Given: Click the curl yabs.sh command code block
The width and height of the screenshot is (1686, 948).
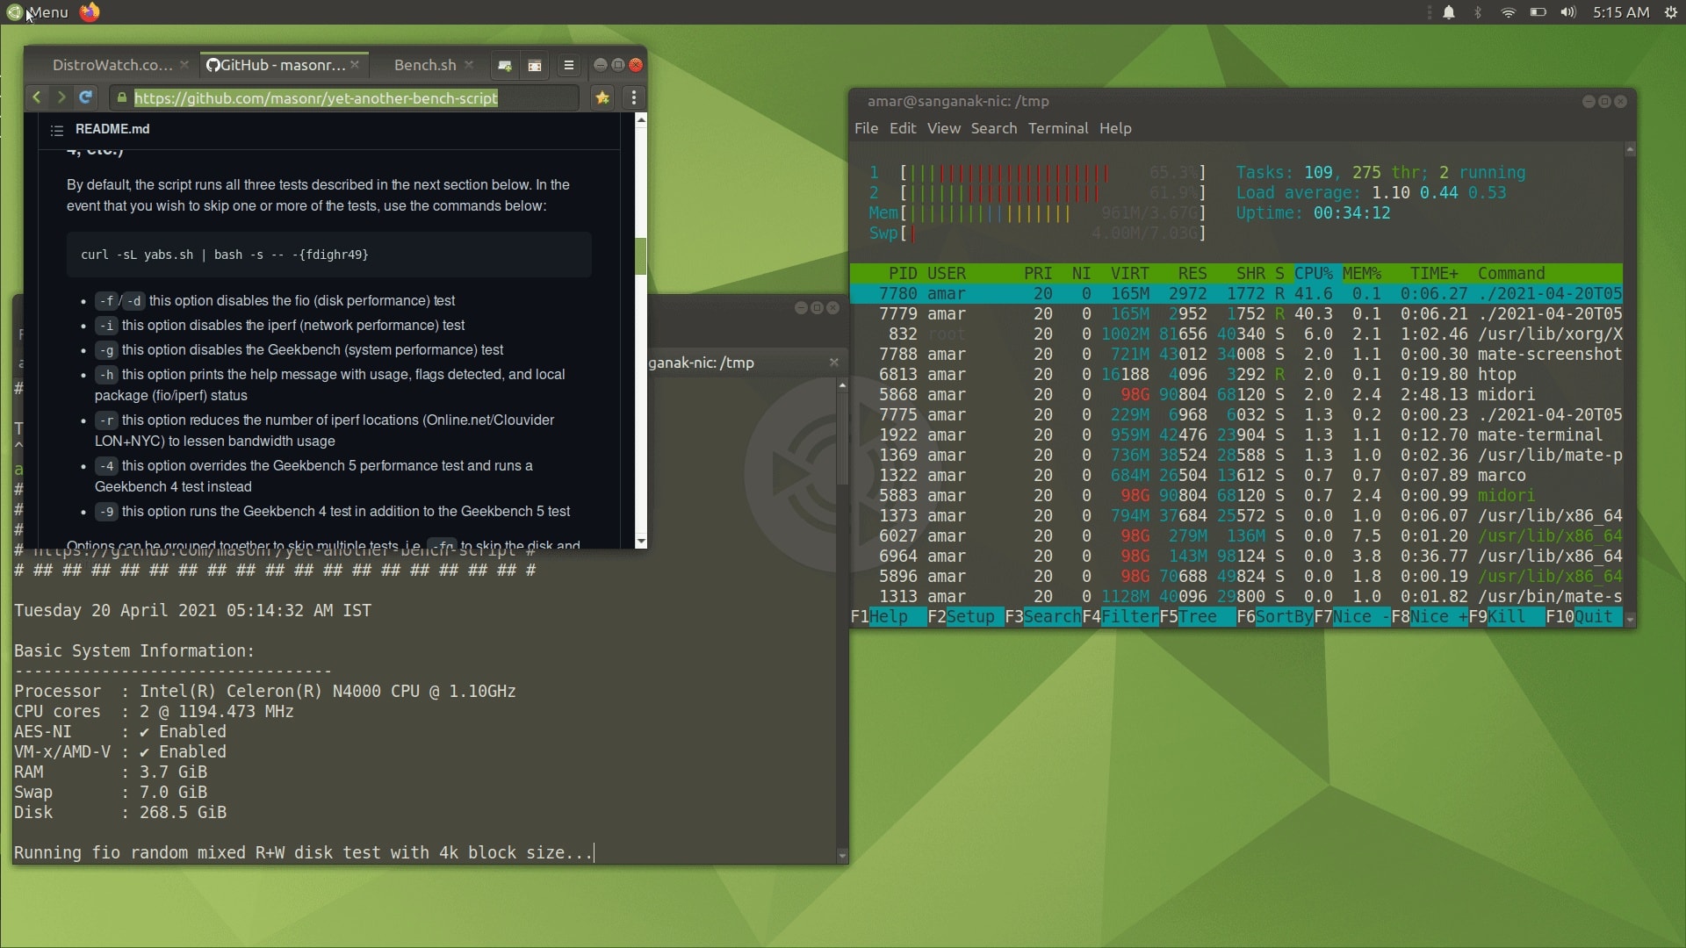Looking at the screenshot, I should pos(329,255).
